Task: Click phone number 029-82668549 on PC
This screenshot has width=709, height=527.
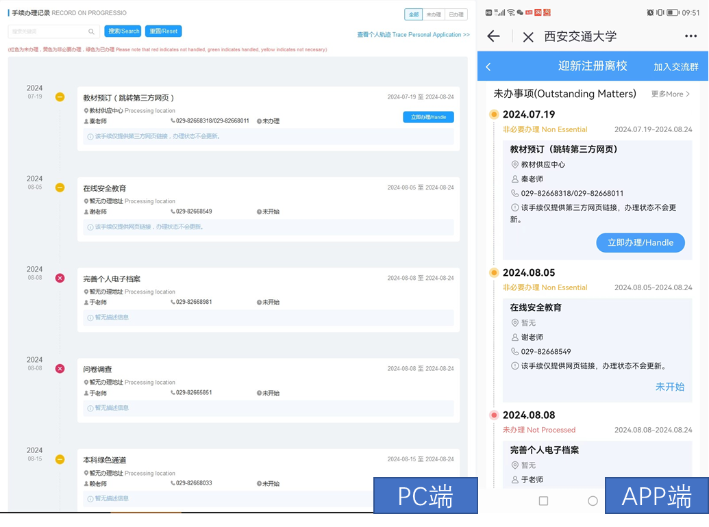Action: pos(194,211)
